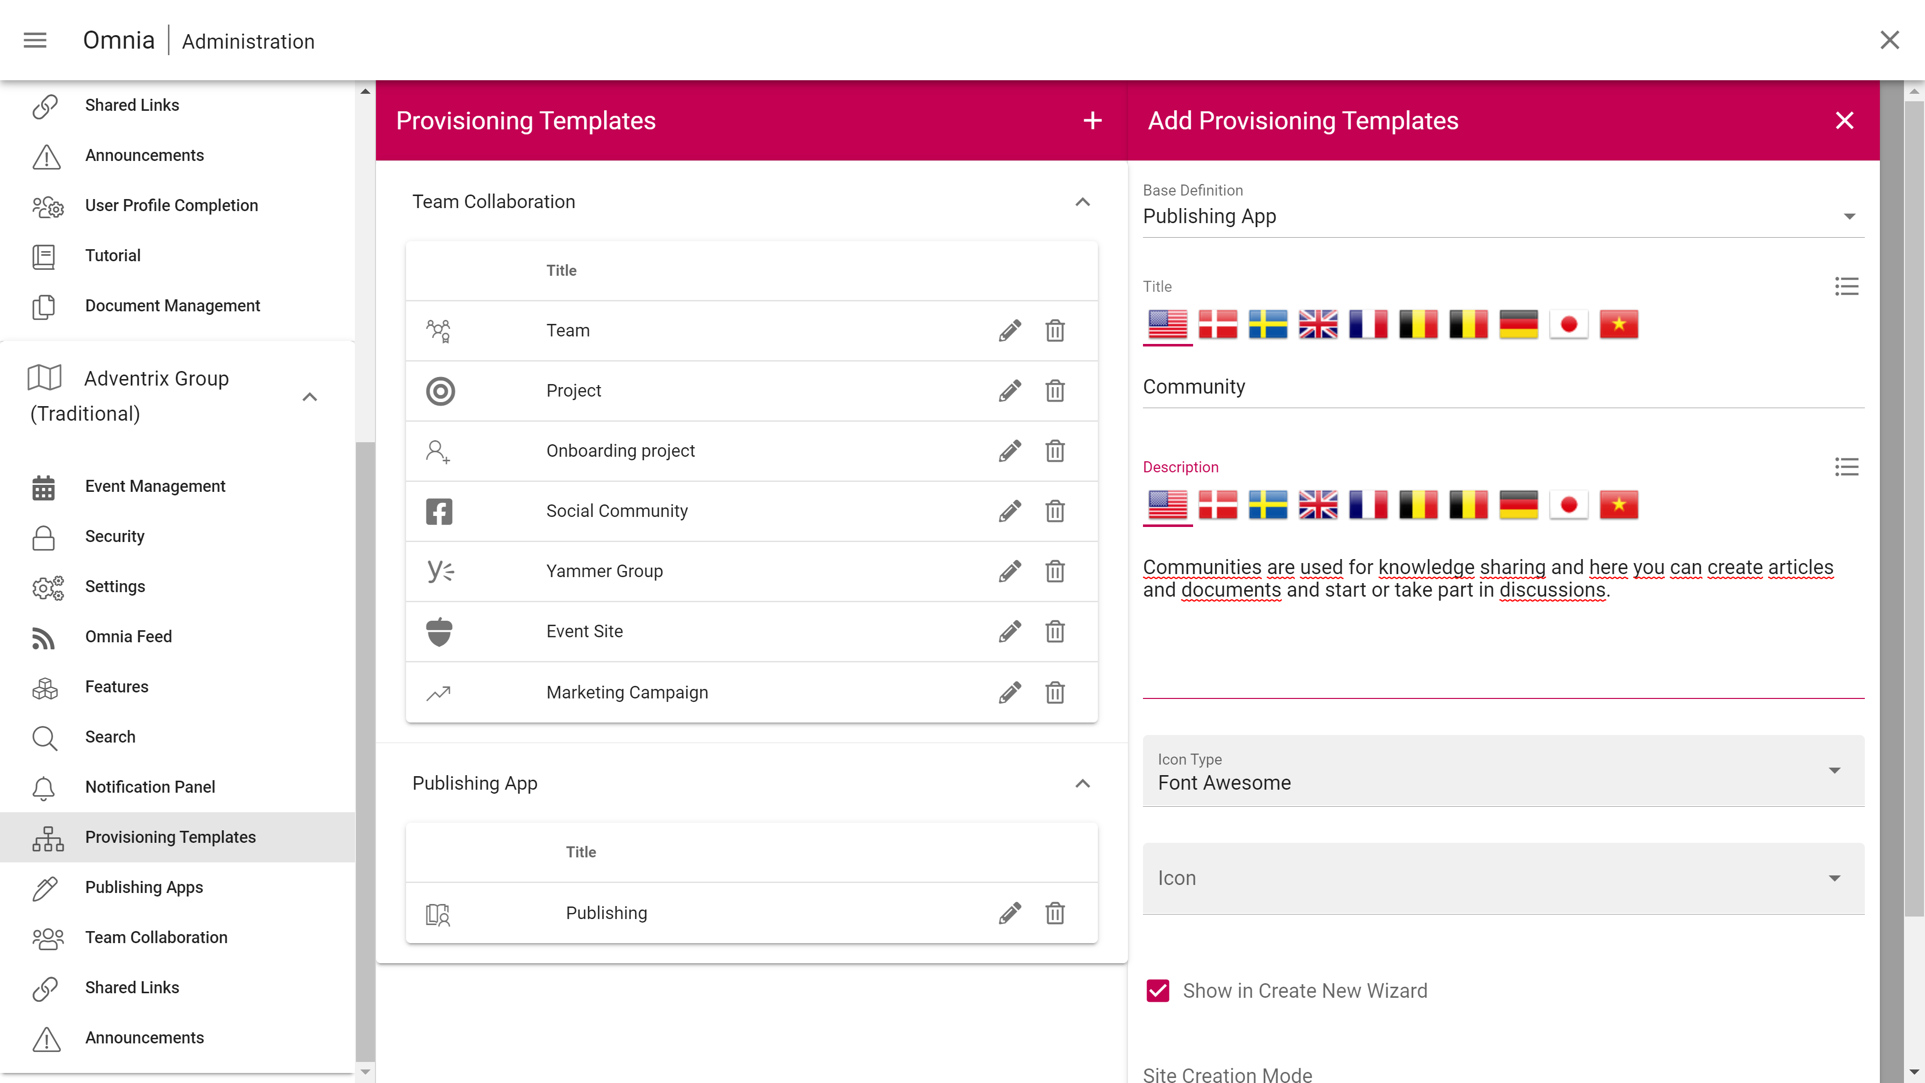Viewport: 1925px width, 1083px height.
Task: Edit the Team template with pencil icon
Action: [x=1010, y=330]
